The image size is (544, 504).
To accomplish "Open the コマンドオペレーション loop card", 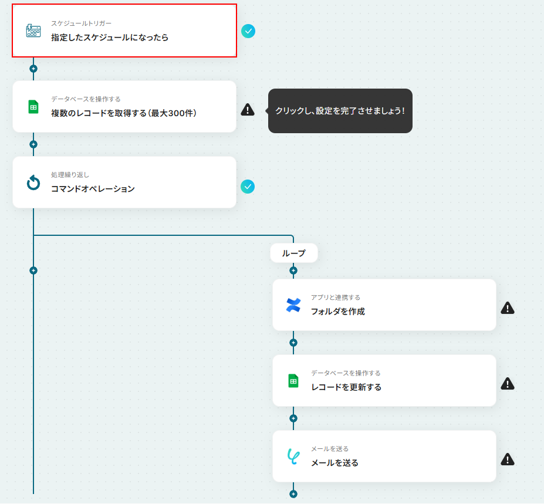I will (x=124, y=182).
